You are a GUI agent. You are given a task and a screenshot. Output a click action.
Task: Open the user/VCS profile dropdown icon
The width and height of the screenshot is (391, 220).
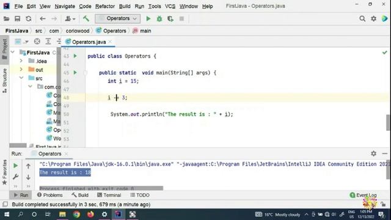point(70,19)
